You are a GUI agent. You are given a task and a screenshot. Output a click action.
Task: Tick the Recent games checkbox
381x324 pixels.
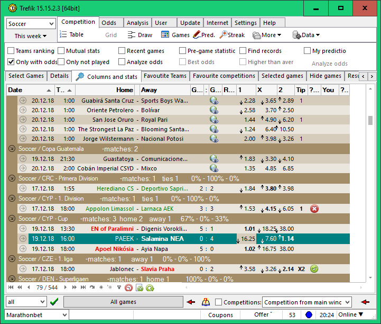[122, 51]
